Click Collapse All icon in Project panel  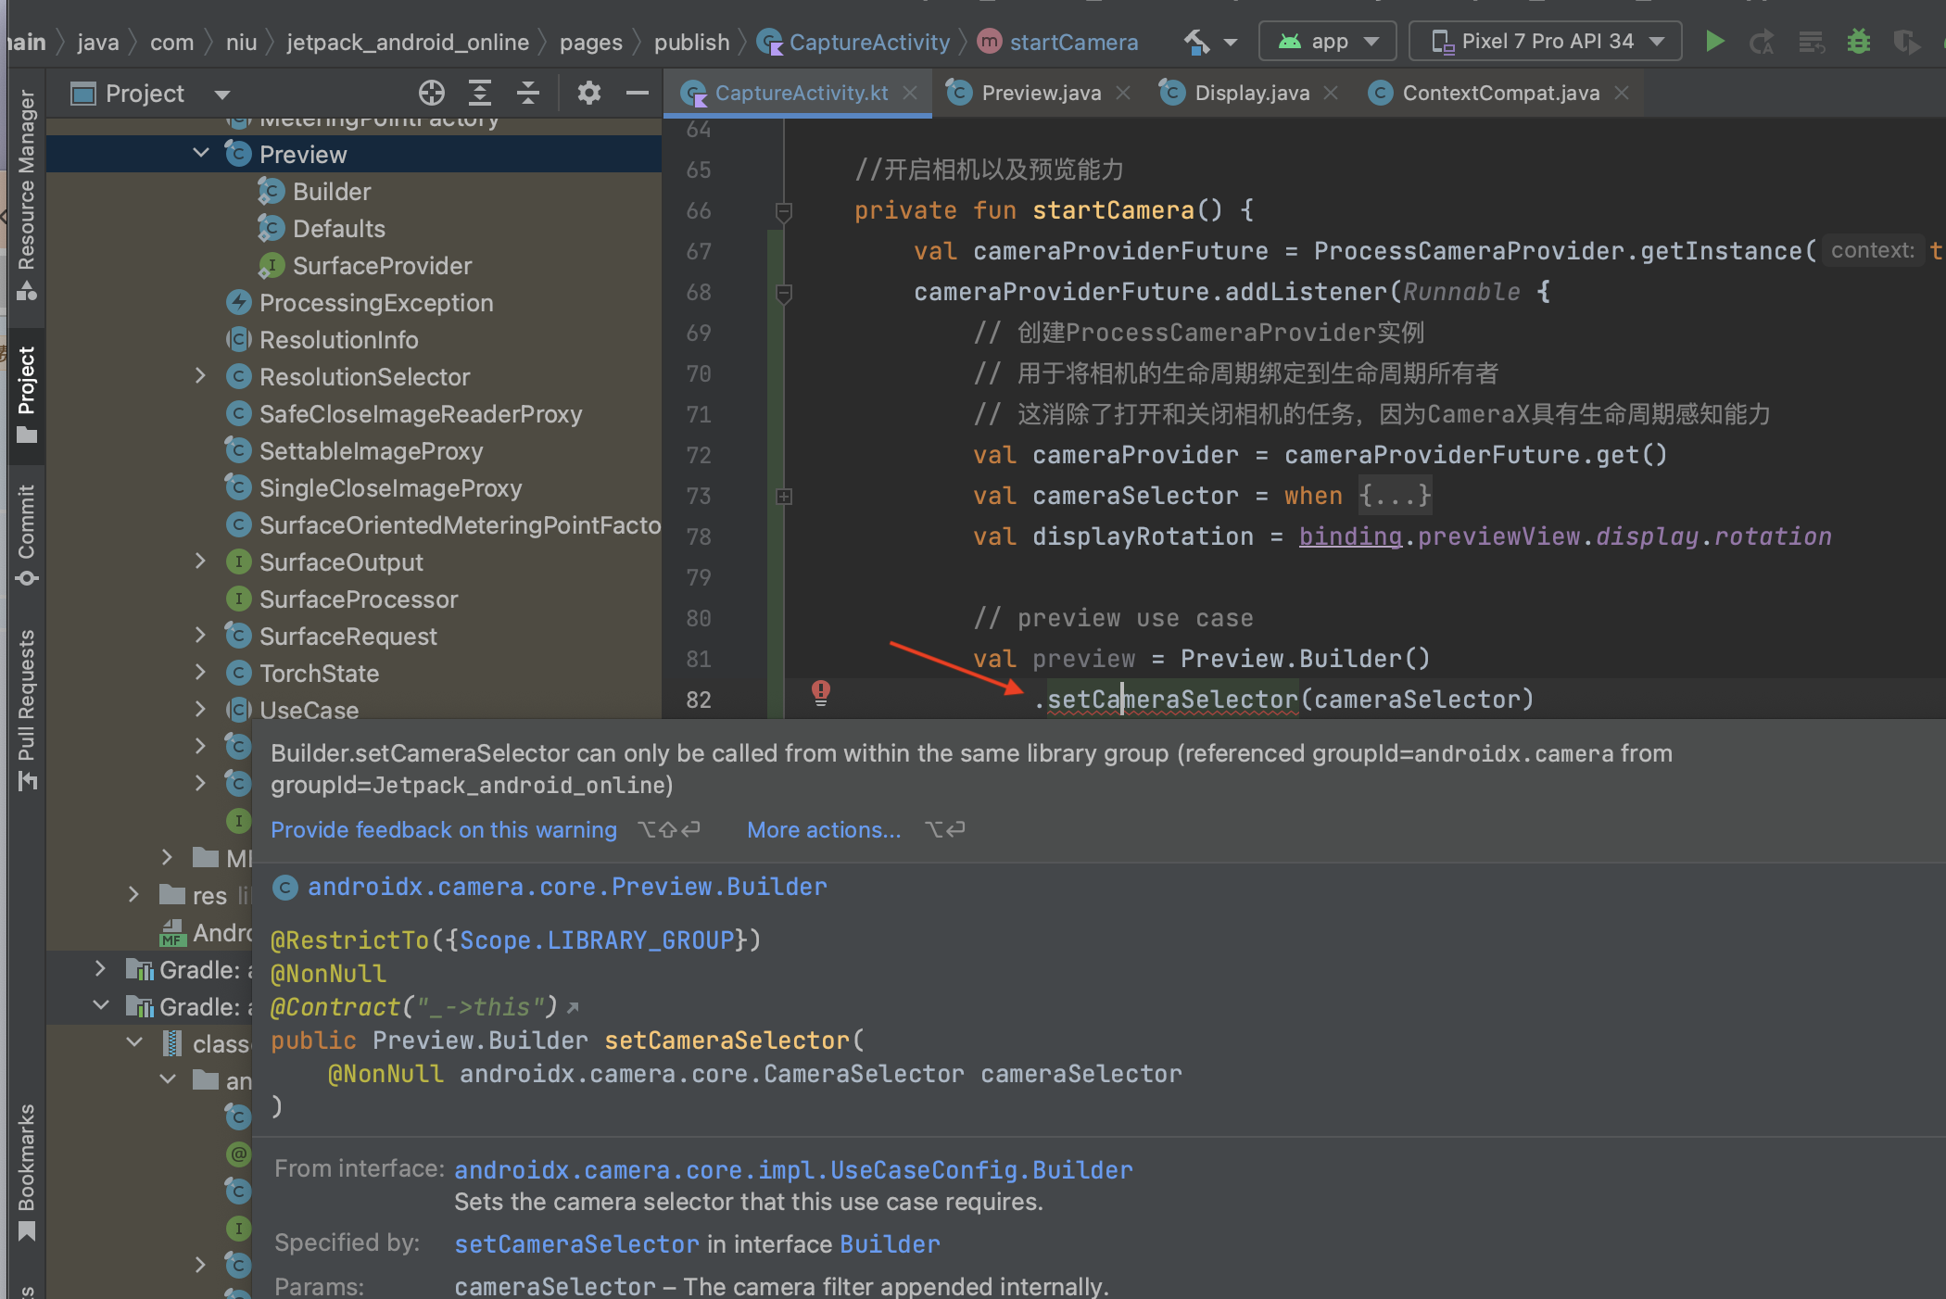[528, 93]
